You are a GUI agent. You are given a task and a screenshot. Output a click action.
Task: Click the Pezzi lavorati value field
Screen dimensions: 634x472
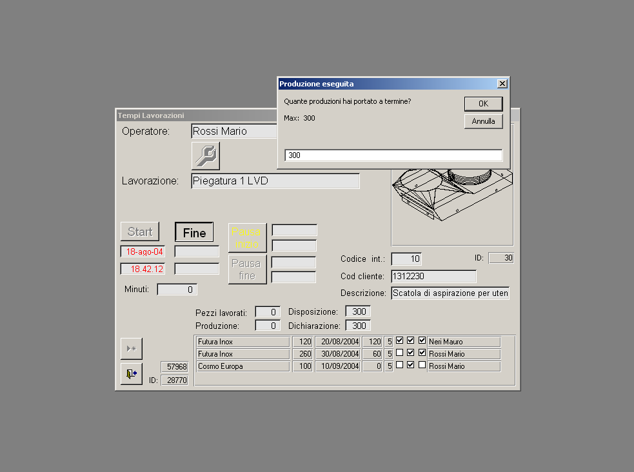[x=268, y=312]
